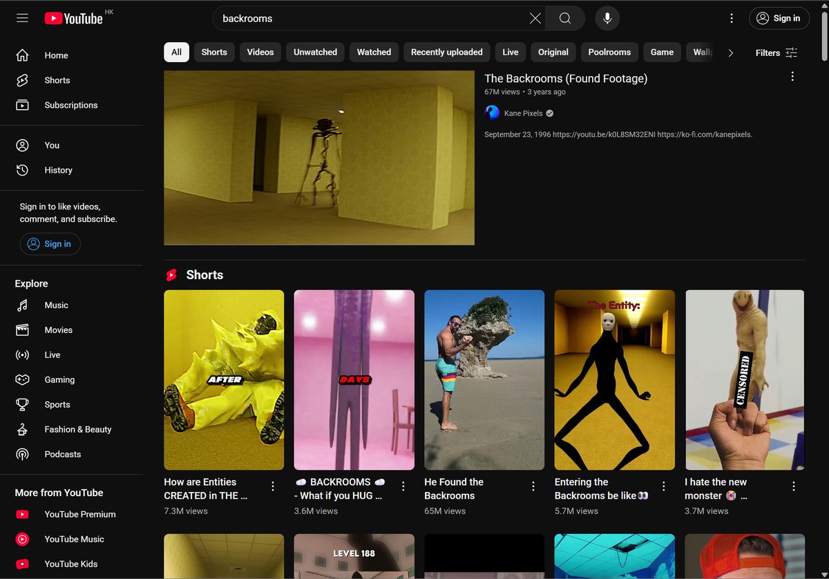Open YouTube Premium link

click(72, 514)
